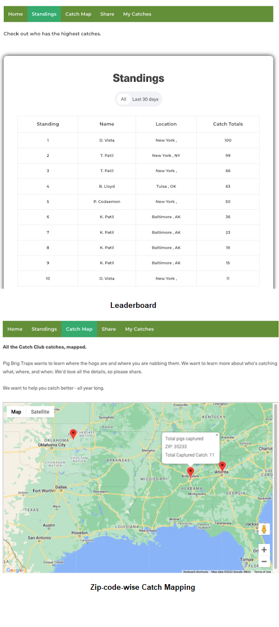Click the red map pin near Oklahoma
This screenshot has height=627, width=279.
73,434
